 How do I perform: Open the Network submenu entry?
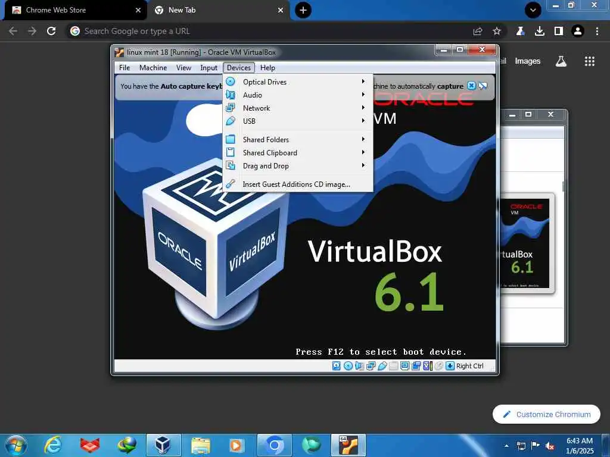[298, 108]
